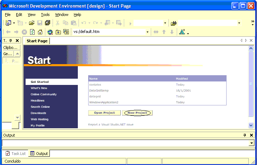This screenshot has height=165, width=257.
Task: Click the Save floppy disk icon
Action: tap(40, 23)
